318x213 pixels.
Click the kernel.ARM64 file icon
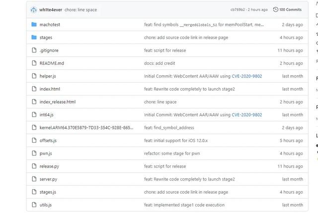click(34, 127)
